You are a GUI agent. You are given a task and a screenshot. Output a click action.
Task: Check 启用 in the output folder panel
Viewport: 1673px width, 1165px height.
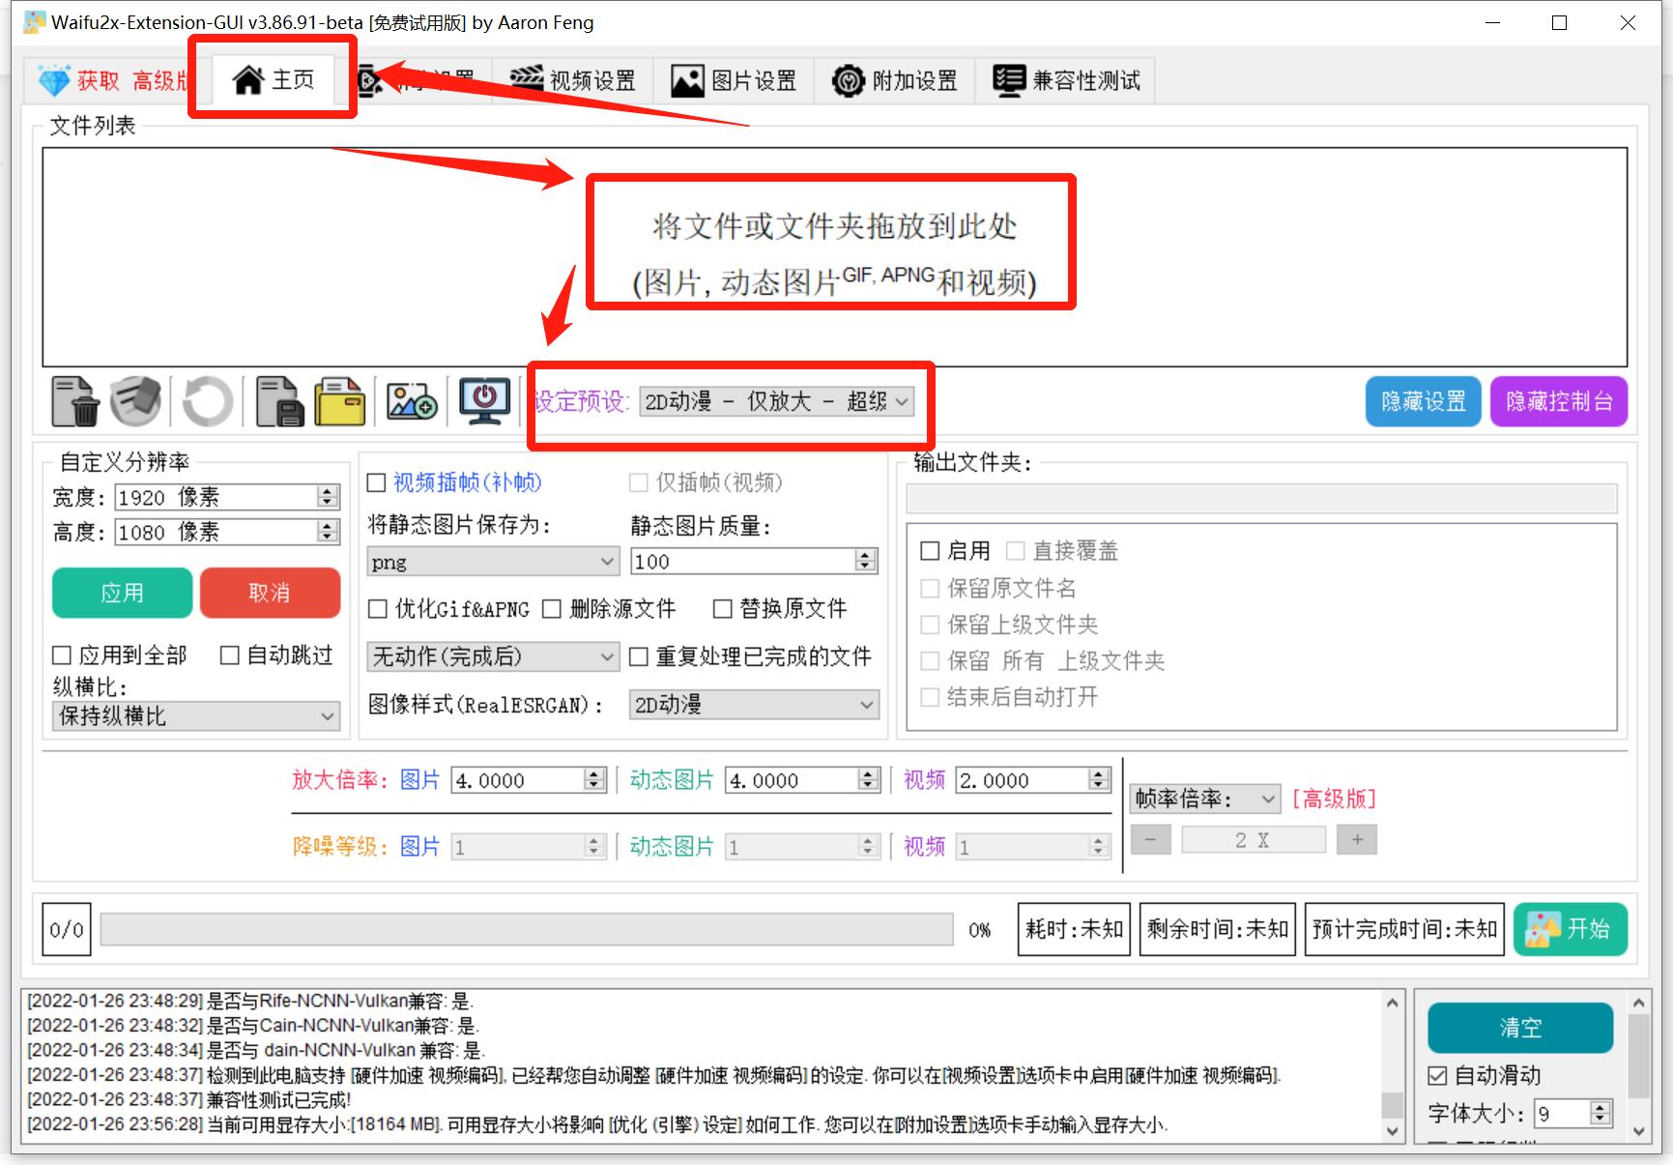(931, 550)
